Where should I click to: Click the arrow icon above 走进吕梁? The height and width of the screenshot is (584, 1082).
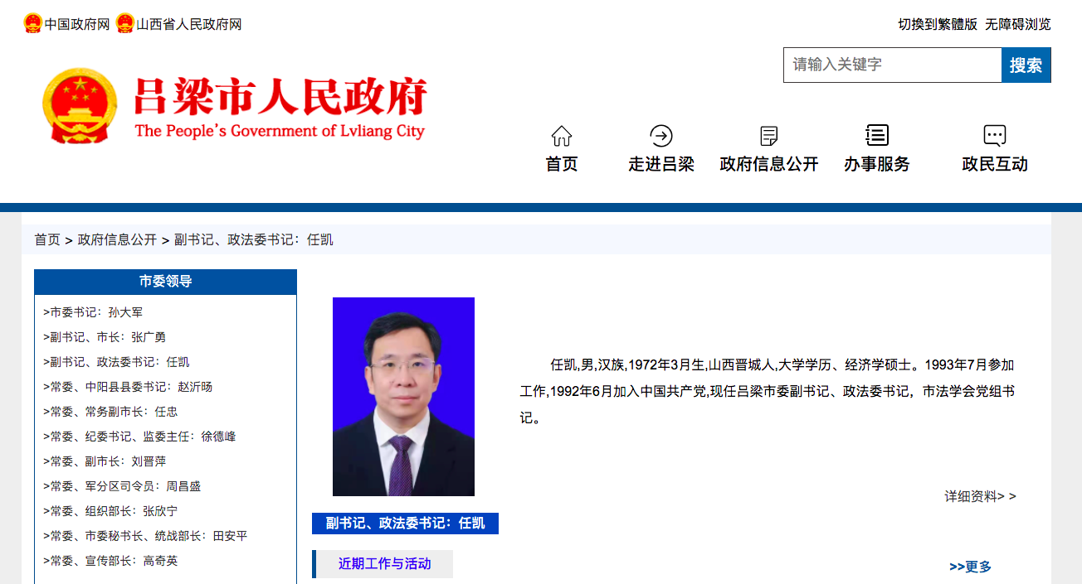[660, 135]
